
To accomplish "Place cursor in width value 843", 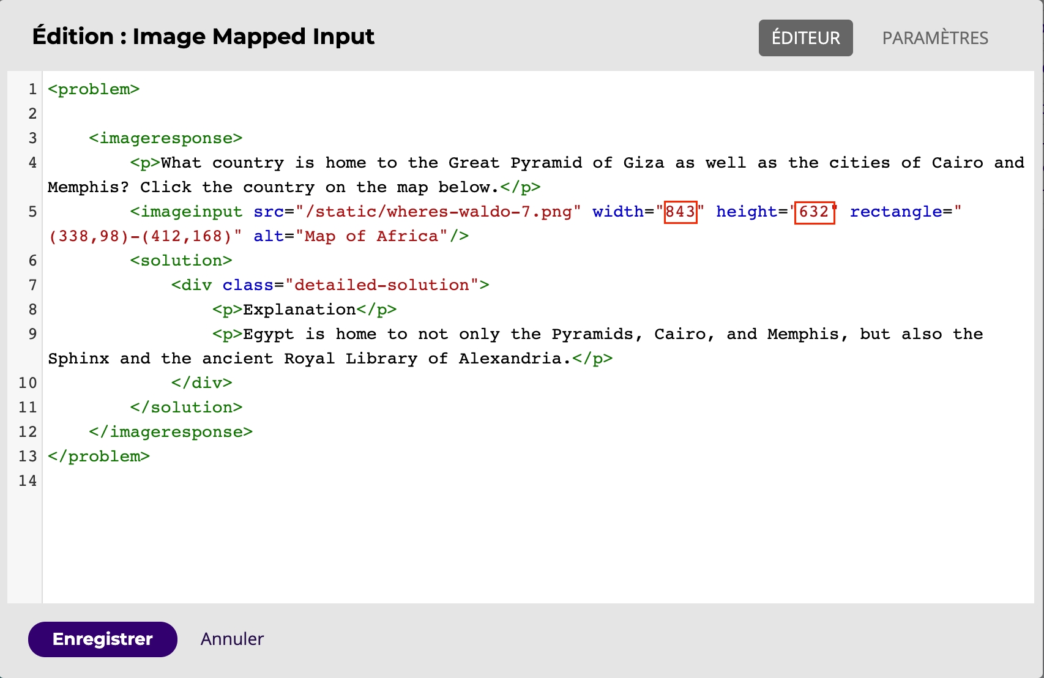I will coord(680,212).
